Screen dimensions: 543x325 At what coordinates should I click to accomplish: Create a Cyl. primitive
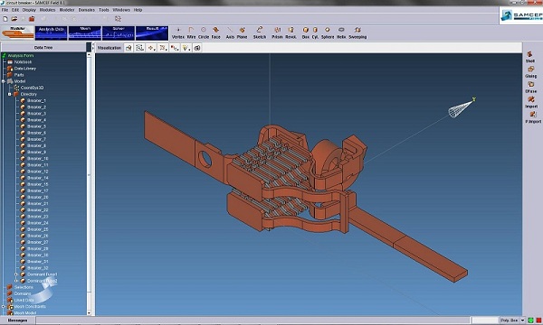(315, 32)
